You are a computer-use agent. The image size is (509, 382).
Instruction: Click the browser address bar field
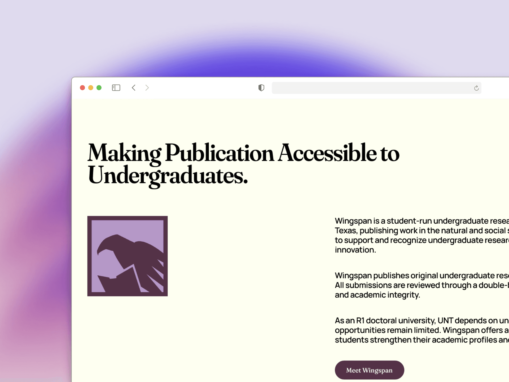click(371, 88)
